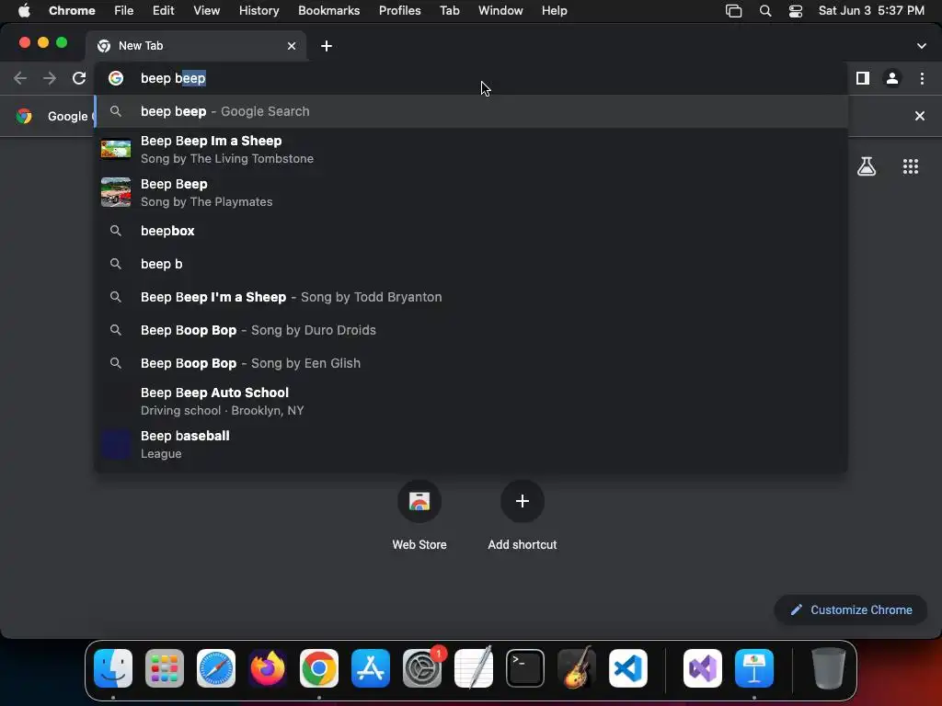Select 'beep beep - Google Search' suggestion
This screenshot has width=942, height=706.
coord(471,111)
